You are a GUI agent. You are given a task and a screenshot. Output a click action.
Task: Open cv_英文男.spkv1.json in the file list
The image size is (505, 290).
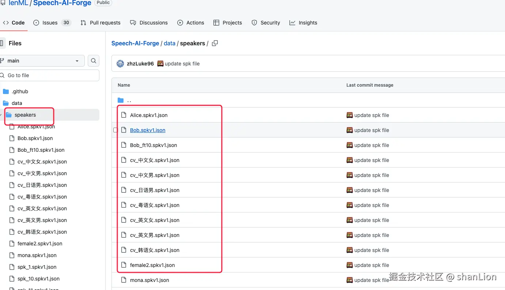[x=155, y=235]
